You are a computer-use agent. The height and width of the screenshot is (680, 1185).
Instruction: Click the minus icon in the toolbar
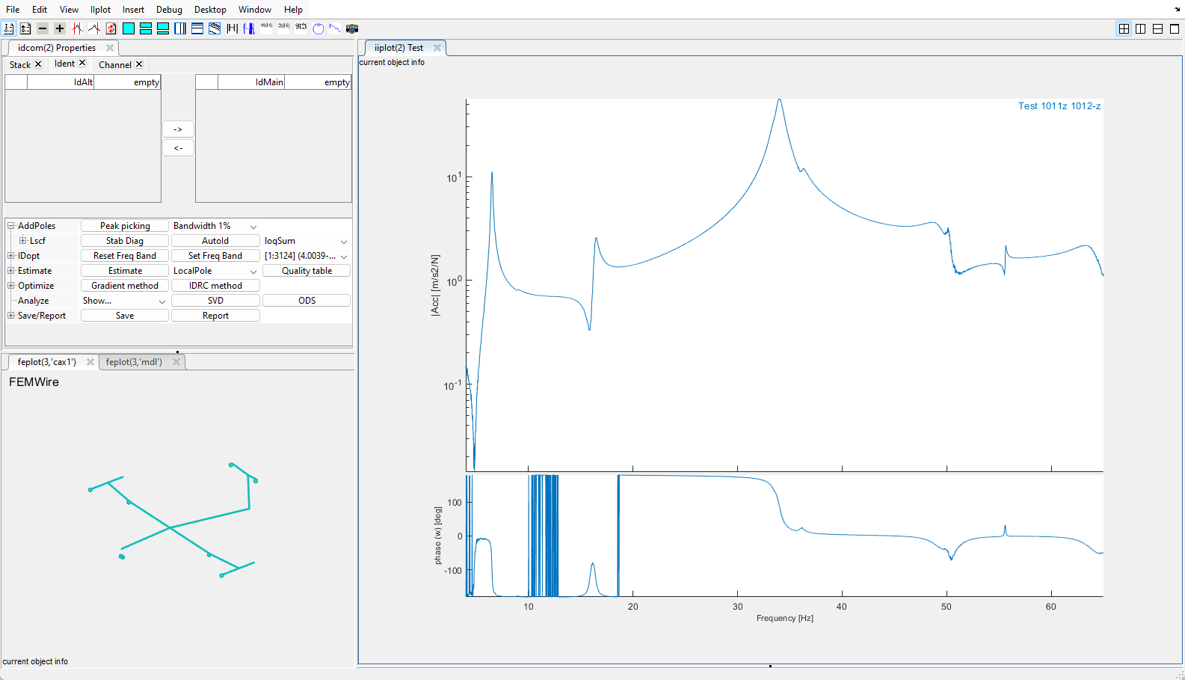(43, 28)
